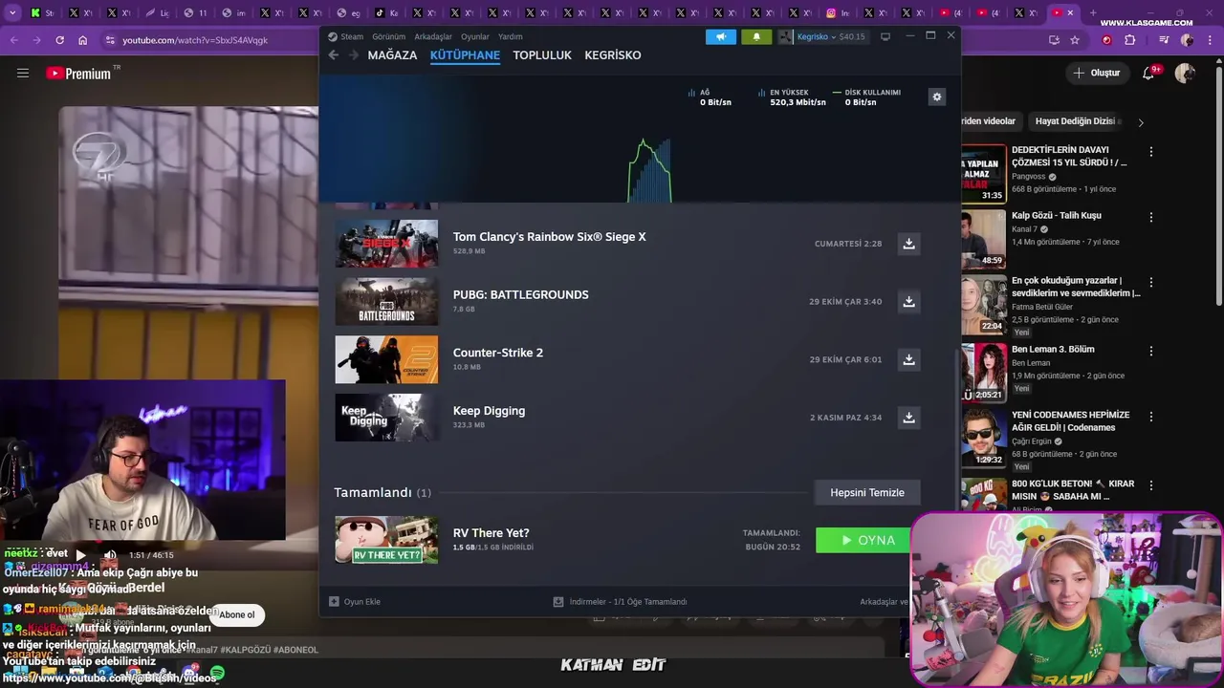This screenshot has width=1224, height=688.
Task: Mute the YouTube video volume
Action: coord(110,555)
